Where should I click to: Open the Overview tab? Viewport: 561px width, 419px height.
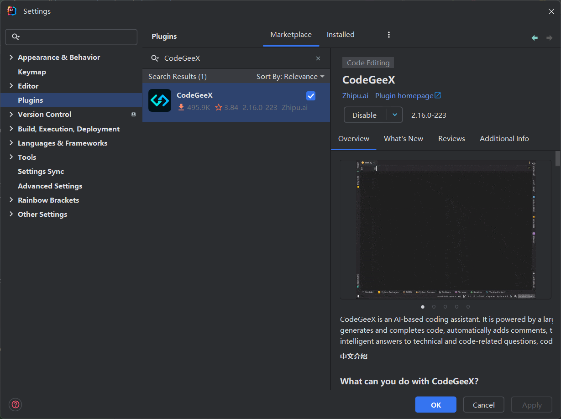point(354,139)
